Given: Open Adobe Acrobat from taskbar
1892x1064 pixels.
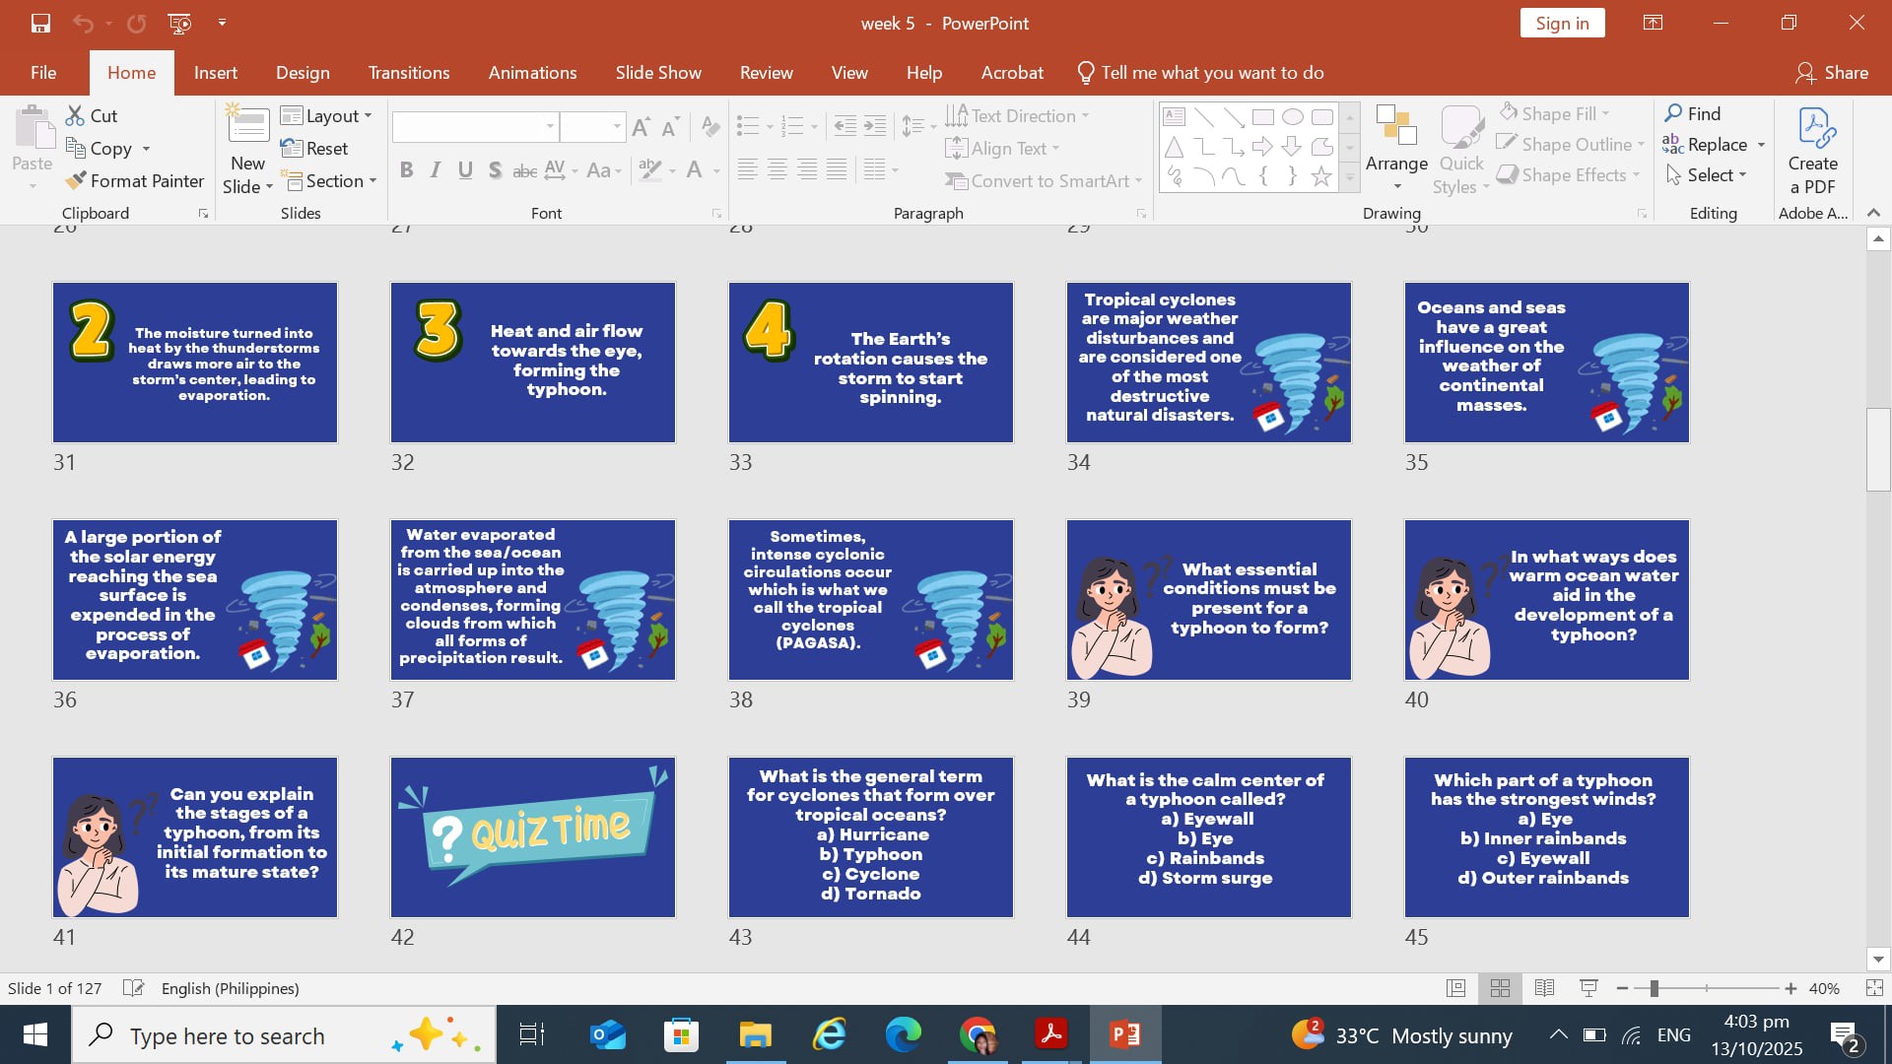Looking at the screenshot, I should click(1051, 1034).
